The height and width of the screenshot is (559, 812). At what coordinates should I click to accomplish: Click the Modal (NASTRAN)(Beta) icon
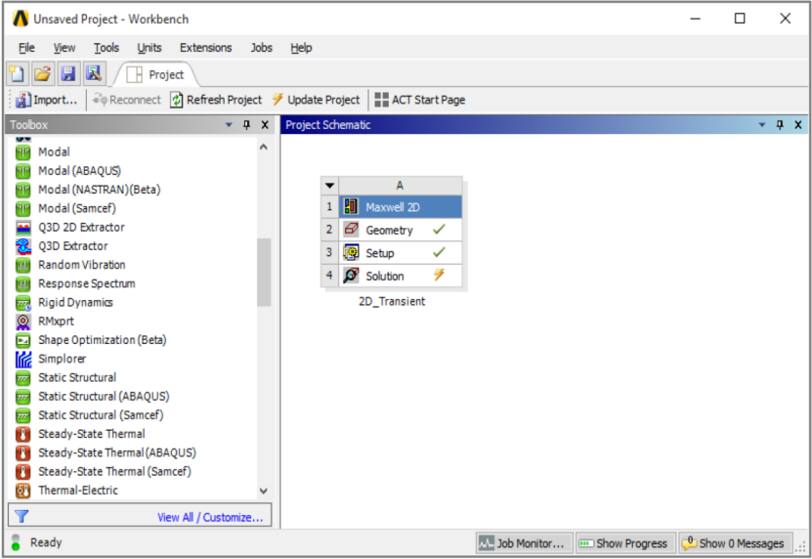point(22,190)
